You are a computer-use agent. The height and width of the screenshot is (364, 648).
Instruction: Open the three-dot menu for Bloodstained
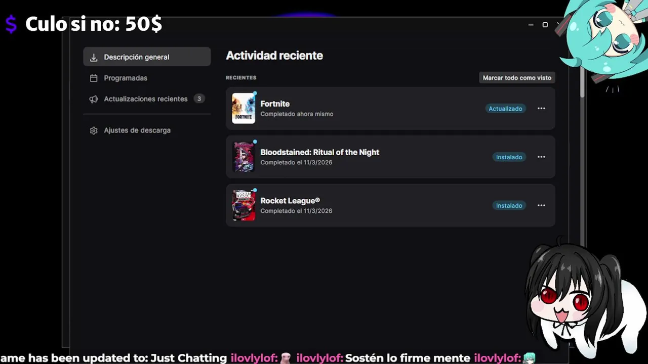pyautogui.click(x=541, y=157)
